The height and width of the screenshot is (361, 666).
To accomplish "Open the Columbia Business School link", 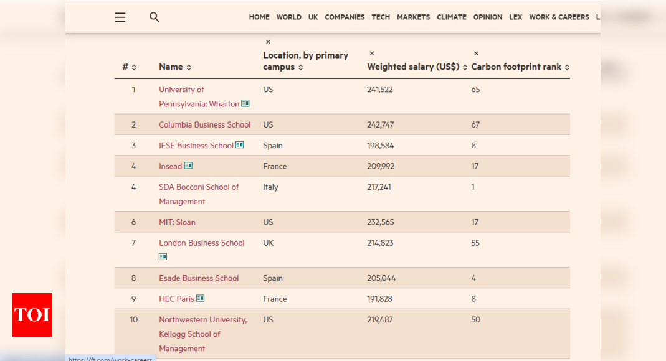I will (x=205, y=124).
